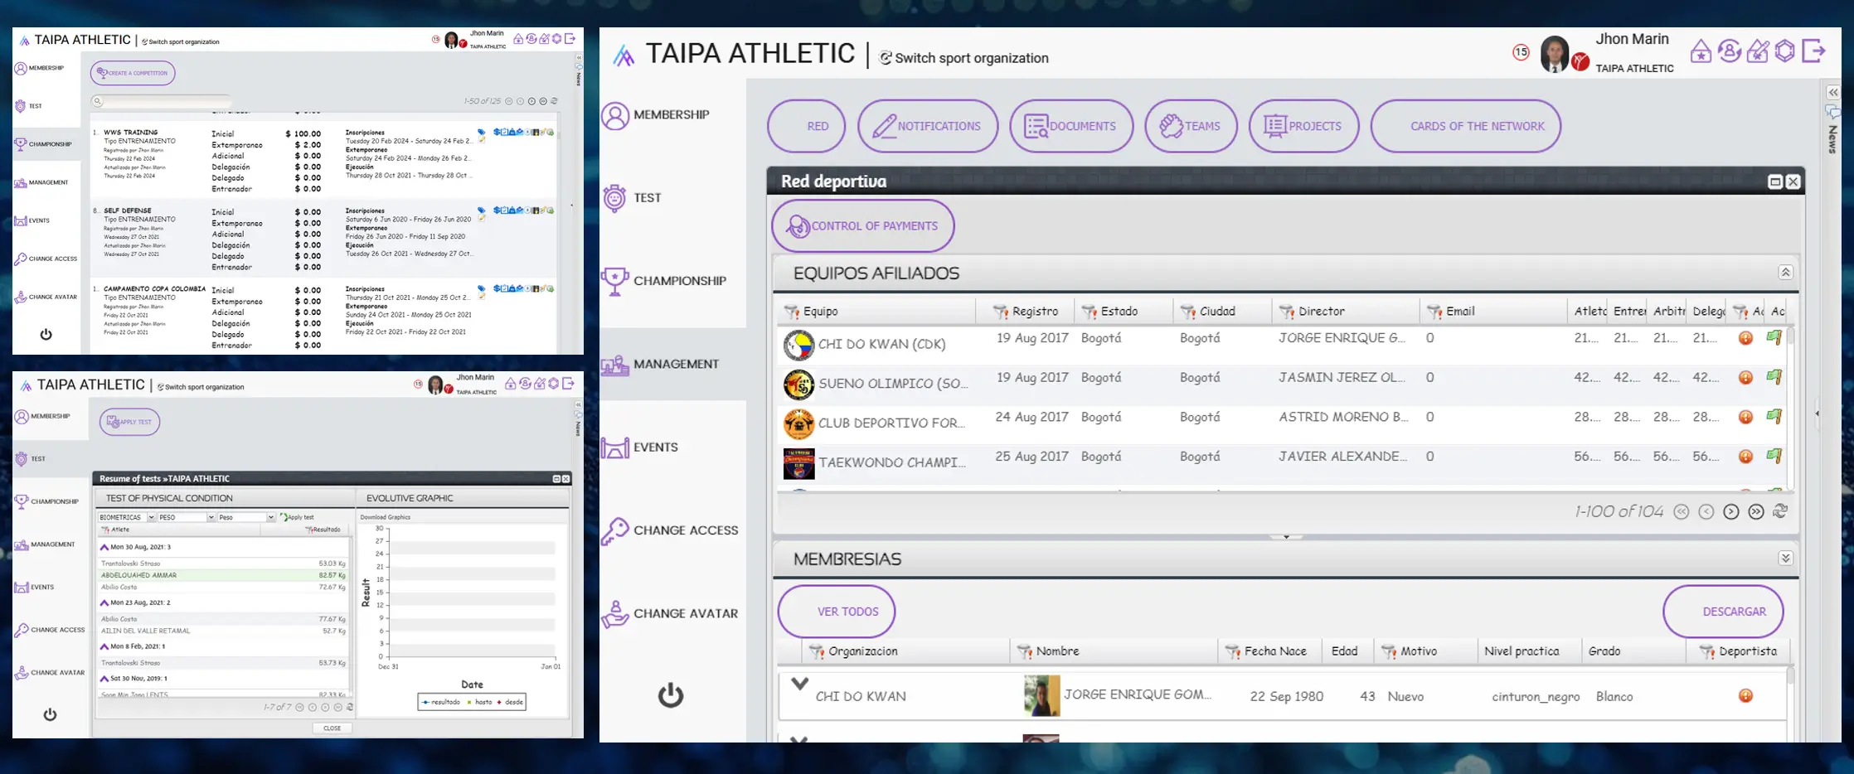Go to next page of 1-50 of 125
The image size is (1854, 774).
[531, 101]
